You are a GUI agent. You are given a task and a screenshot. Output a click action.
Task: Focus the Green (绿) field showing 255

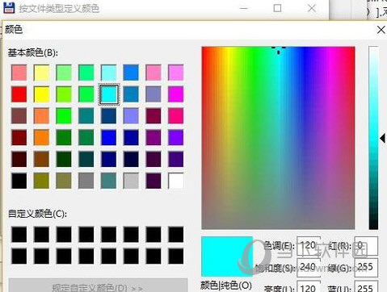tap(366, 268)
